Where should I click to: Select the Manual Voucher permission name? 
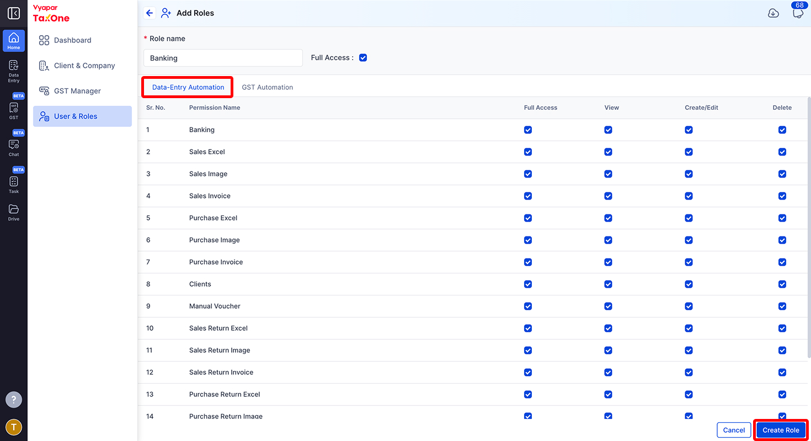point(215,306)
